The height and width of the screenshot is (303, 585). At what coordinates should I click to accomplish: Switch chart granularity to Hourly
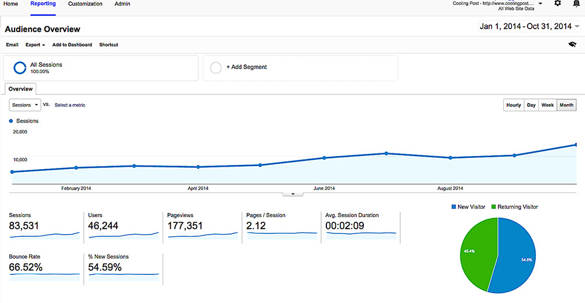(514, 105)
